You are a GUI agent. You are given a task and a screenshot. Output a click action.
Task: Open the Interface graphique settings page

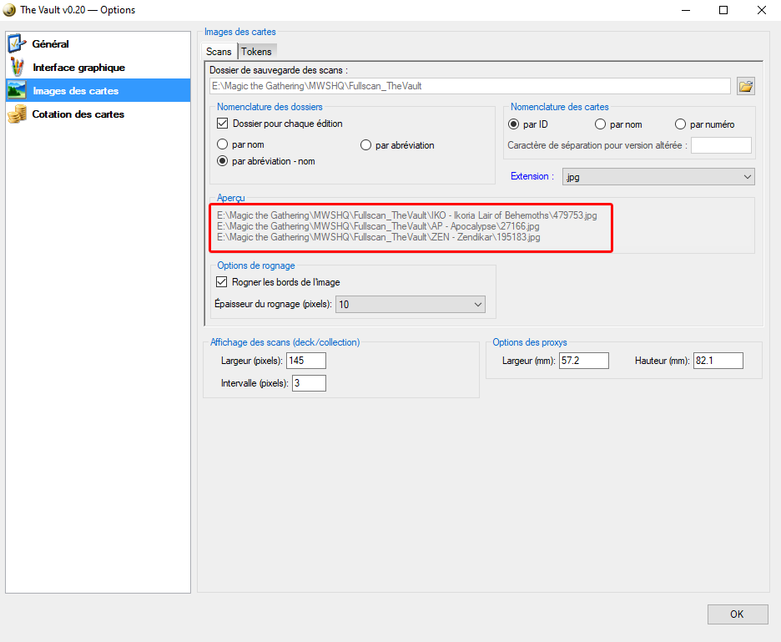tap(98, 68)
